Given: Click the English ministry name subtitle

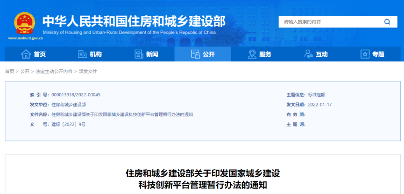Looking at the screenshot, I should (129, 33).
